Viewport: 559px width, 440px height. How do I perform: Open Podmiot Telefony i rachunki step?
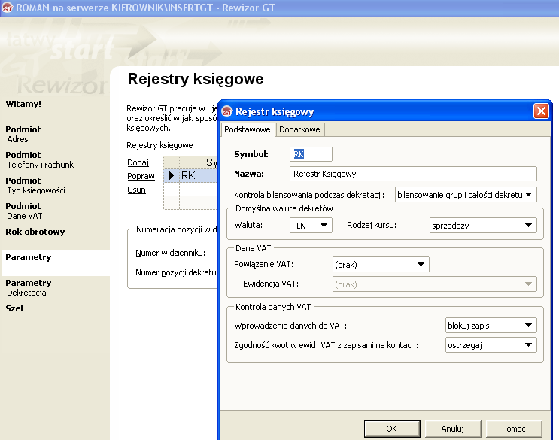41,159
